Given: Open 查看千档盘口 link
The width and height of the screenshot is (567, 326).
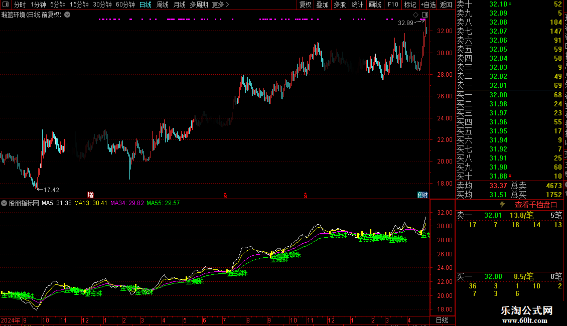Looking at the screenshot, I should (x=536, y=205).
